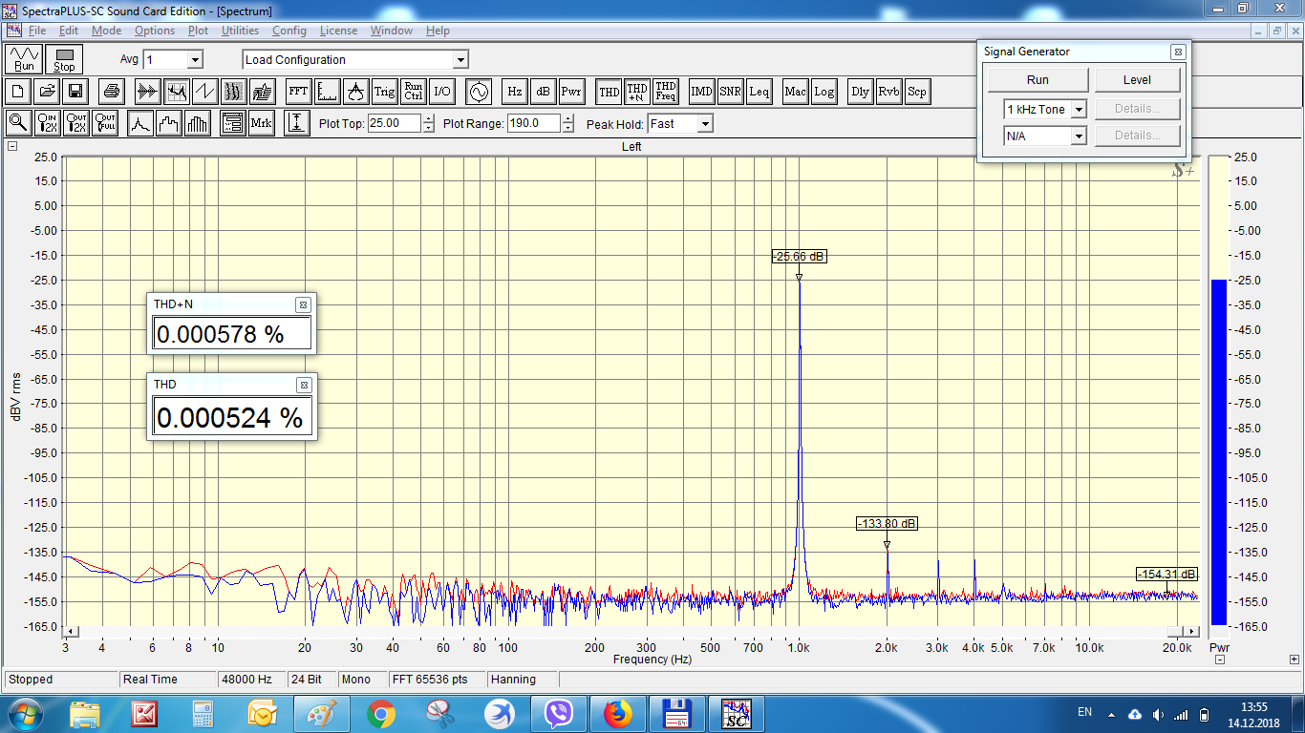
Task: Open the Utilities menu
Action: [240, 31]
